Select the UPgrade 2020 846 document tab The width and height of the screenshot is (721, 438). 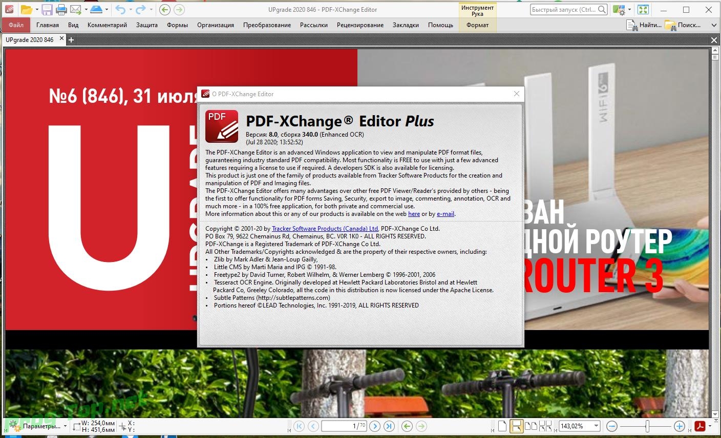(30, 39)
